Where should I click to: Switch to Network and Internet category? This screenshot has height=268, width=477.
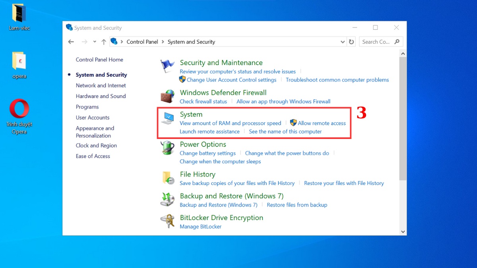coord(101,85)
